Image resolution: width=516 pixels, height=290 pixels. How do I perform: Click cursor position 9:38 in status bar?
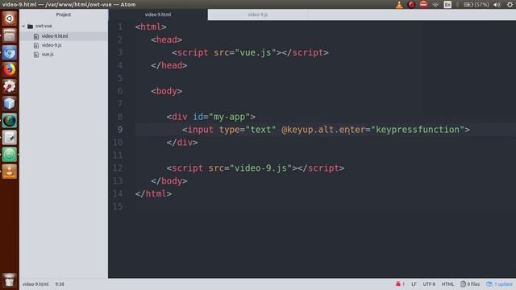(x=60, y=284)
